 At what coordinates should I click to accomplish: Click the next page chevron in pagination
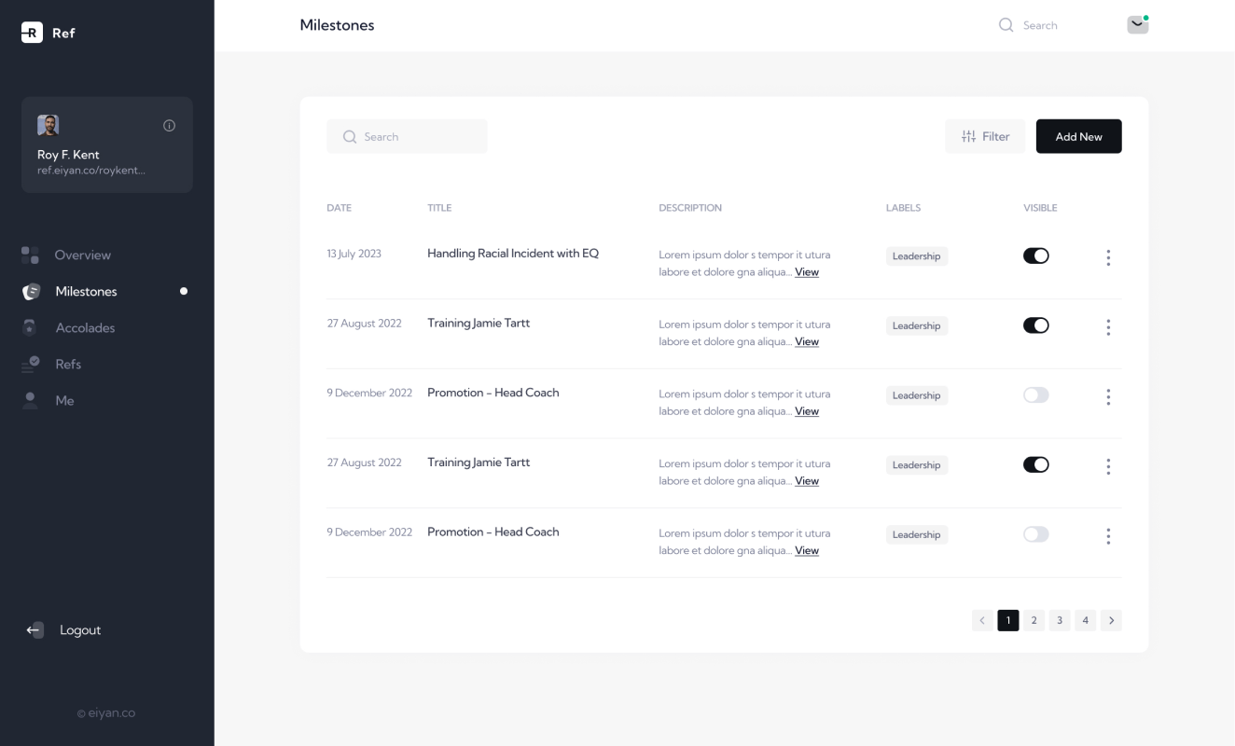point(1111,620)
